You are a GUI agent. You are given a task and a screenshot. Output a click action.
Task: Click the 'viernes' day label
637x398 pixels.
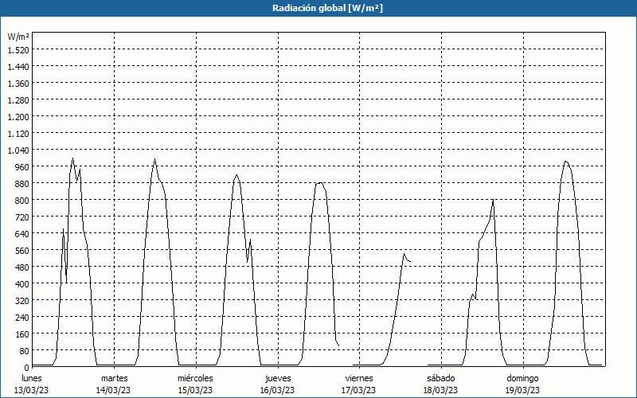359,378
